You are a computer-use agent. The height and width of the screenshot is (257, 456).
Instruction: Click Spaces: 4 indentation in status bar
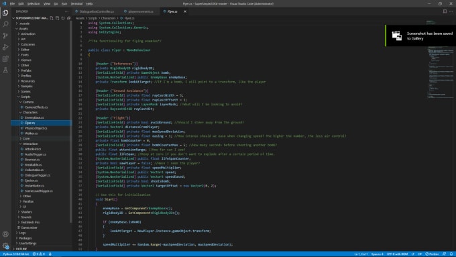[x=377, y=254]
